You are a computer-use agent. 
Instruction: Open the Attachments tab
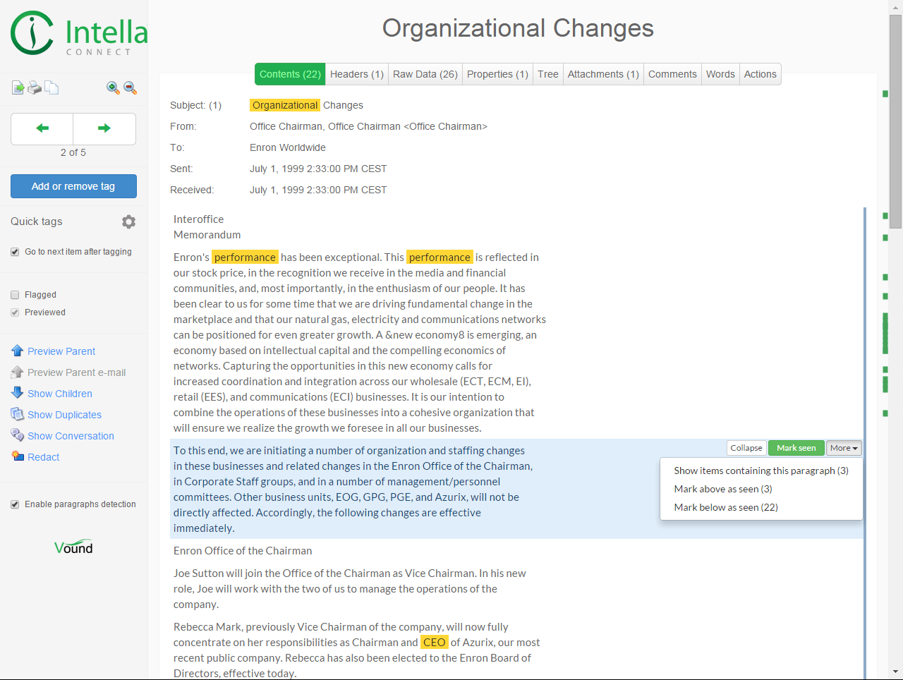tap(603, 74)
